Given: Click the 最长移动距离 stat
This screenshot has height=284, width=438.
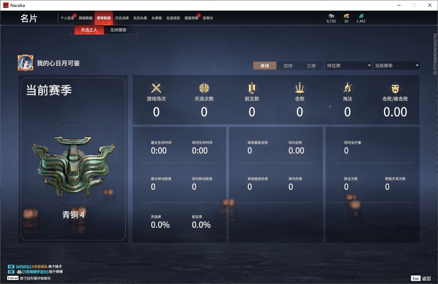Looking at the screenshot, I should click(x=161, y=184).
